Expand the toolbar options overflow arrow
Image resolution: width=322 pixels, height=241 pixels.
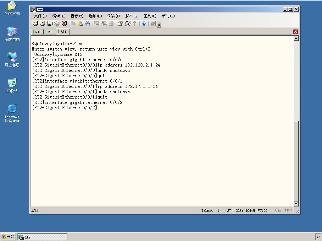click(x=159, y=24)
